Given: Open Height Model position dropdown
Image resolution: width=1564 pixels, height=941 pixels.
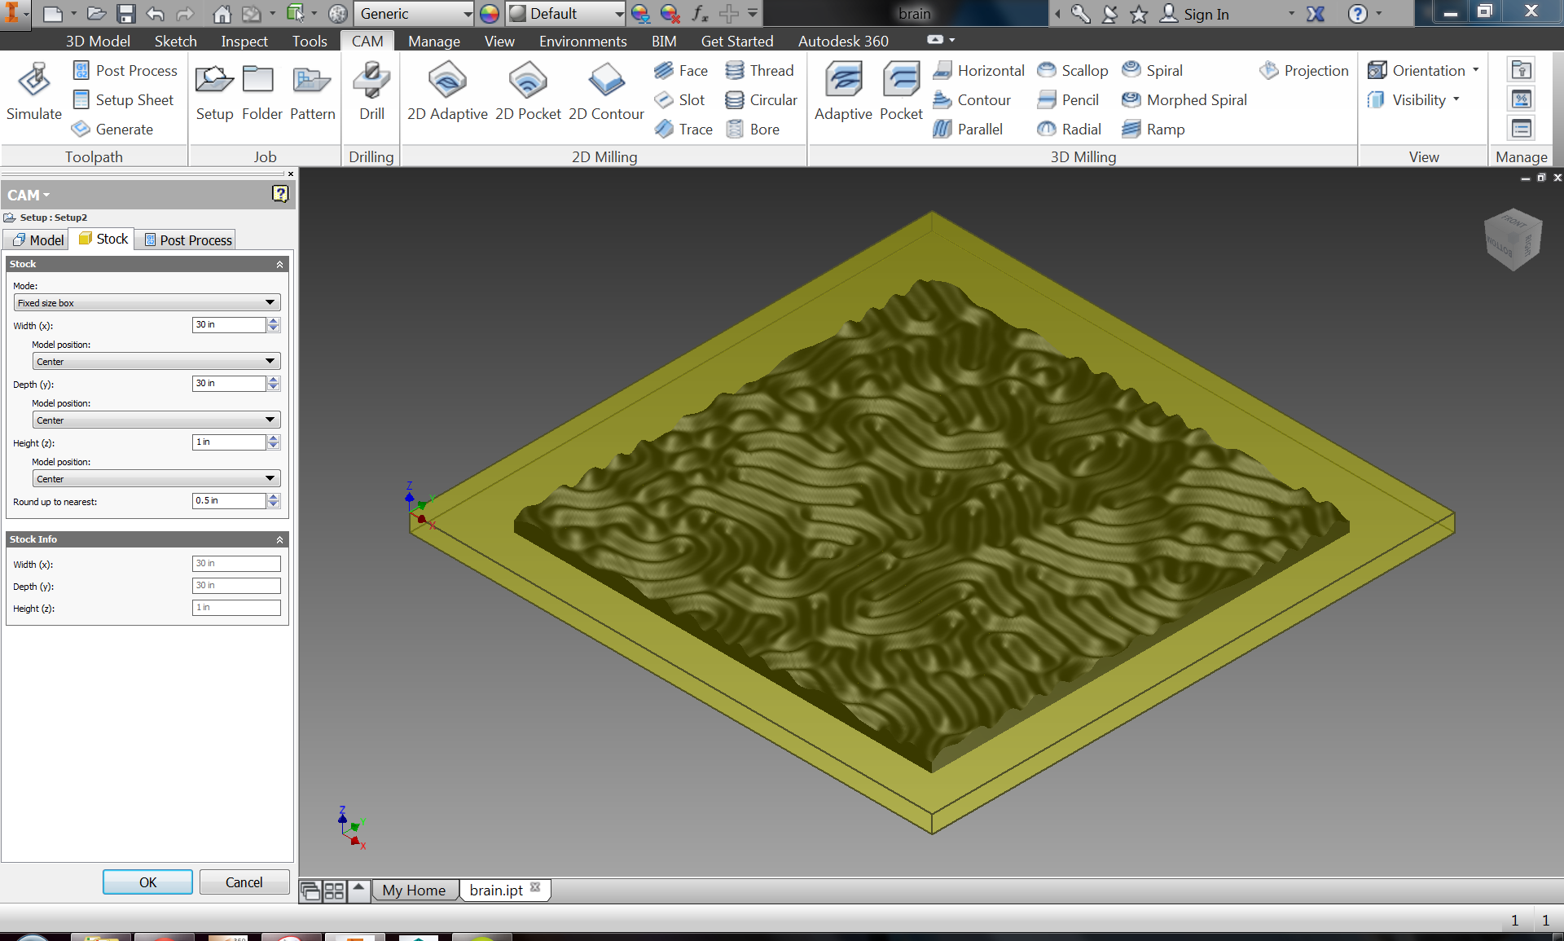Looking at the screenshot, I should point(156,478).
